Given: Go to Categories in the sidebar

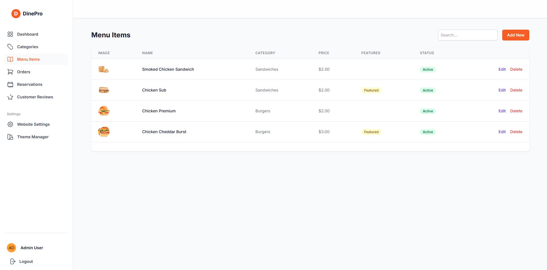Looking at the screenshot, I should (36, 47).
